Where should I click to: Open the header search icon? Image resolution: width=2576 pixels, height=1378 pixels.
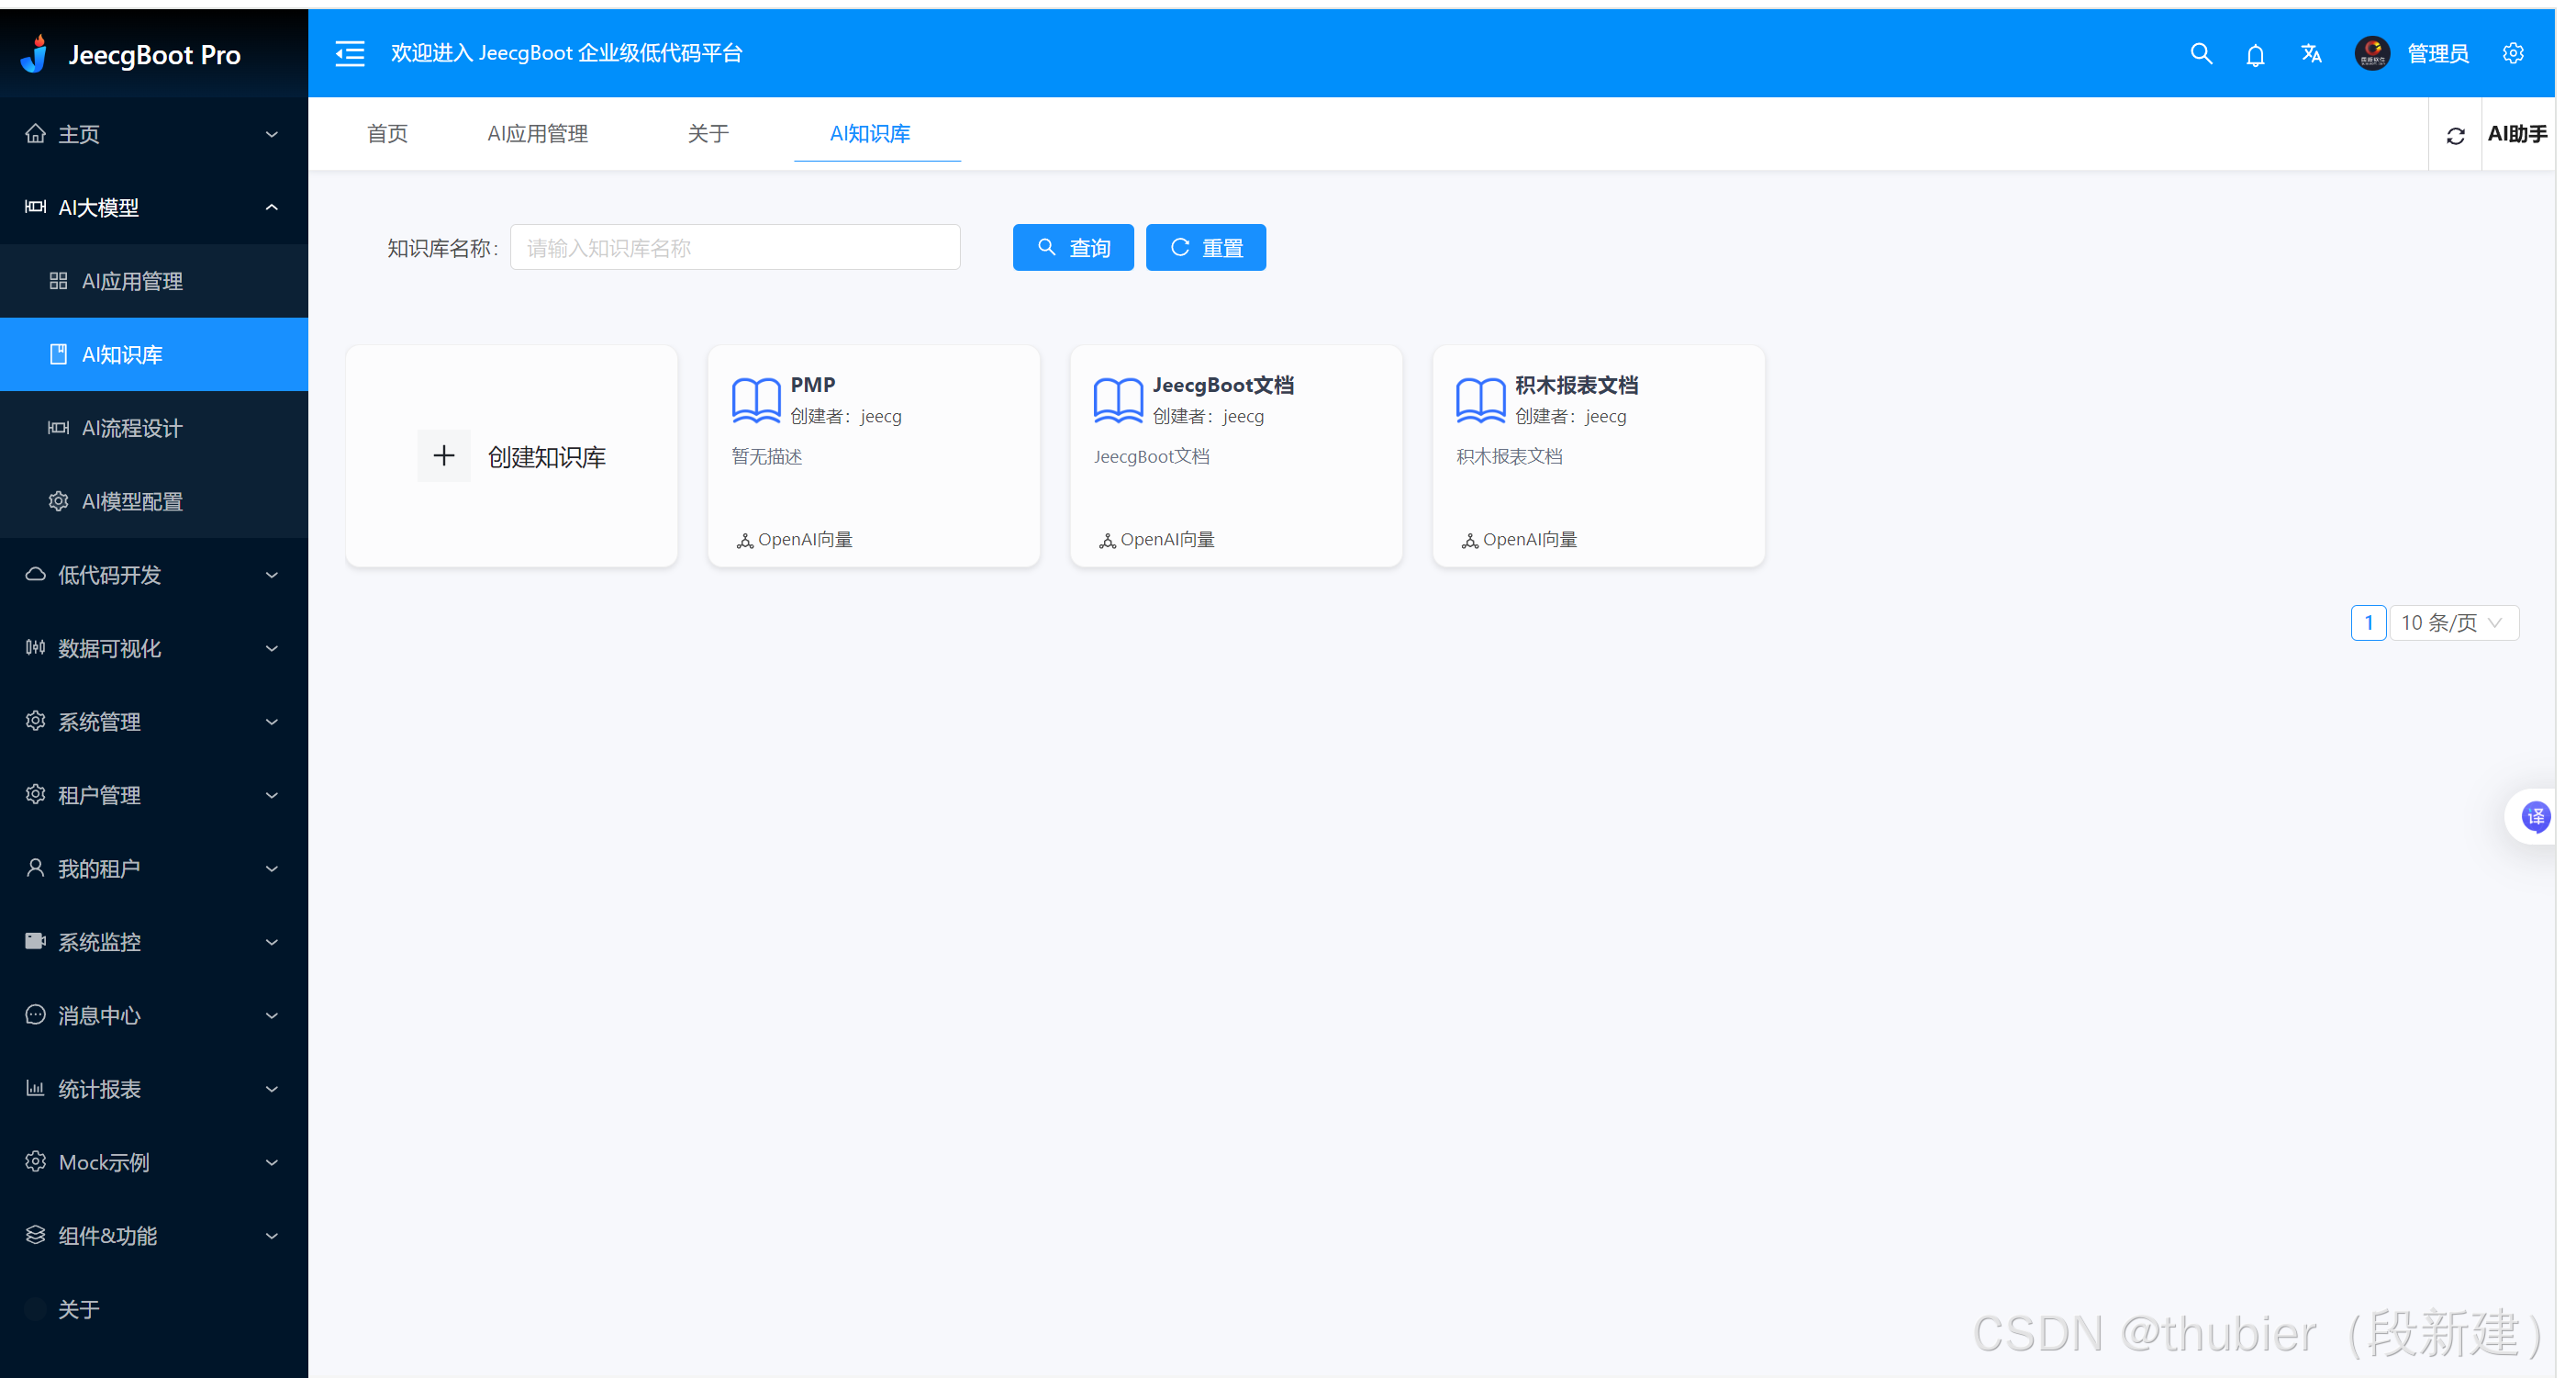tap(2200, 54)
